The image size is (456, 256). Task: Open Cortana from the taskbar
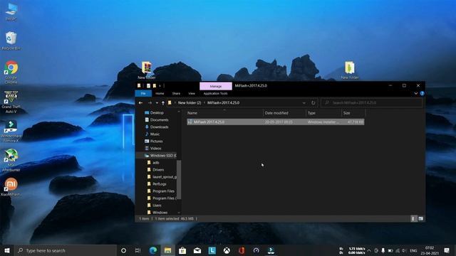point(123,250)
